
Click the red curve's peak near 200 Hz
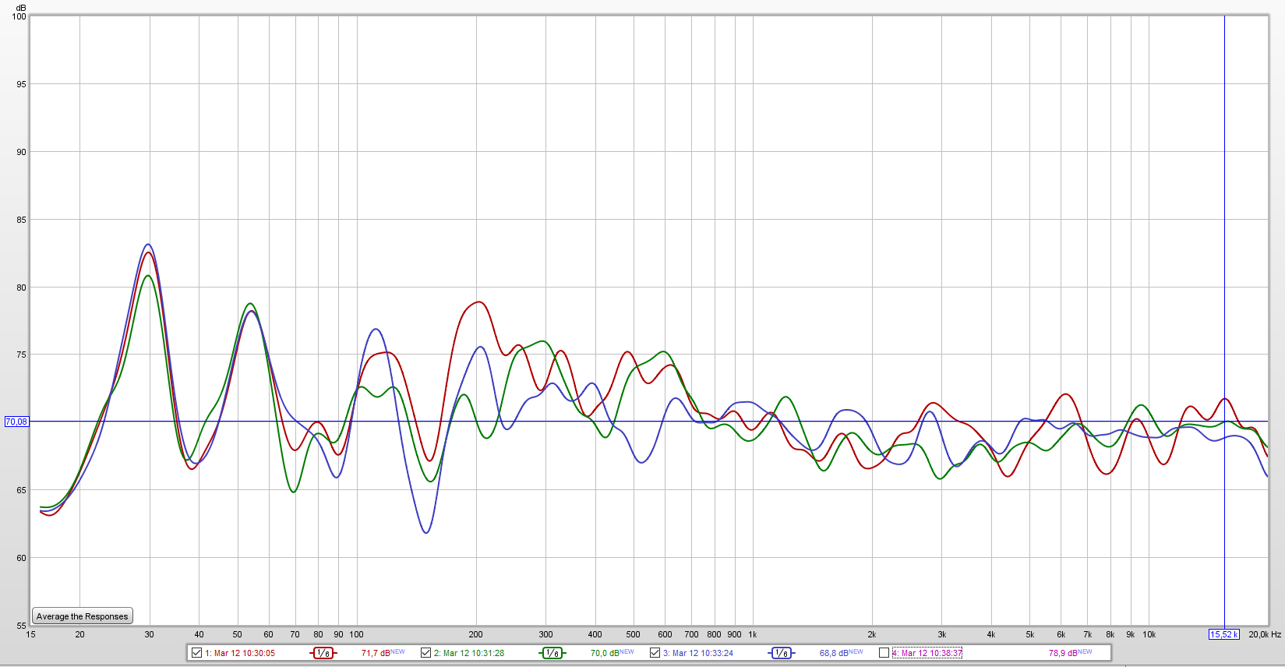[x=478, y=302]
